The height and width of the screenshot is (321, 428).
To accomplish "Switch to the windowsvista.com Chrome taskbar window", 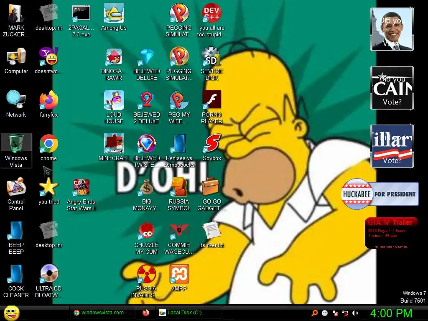I will click(x=102, y=313).
